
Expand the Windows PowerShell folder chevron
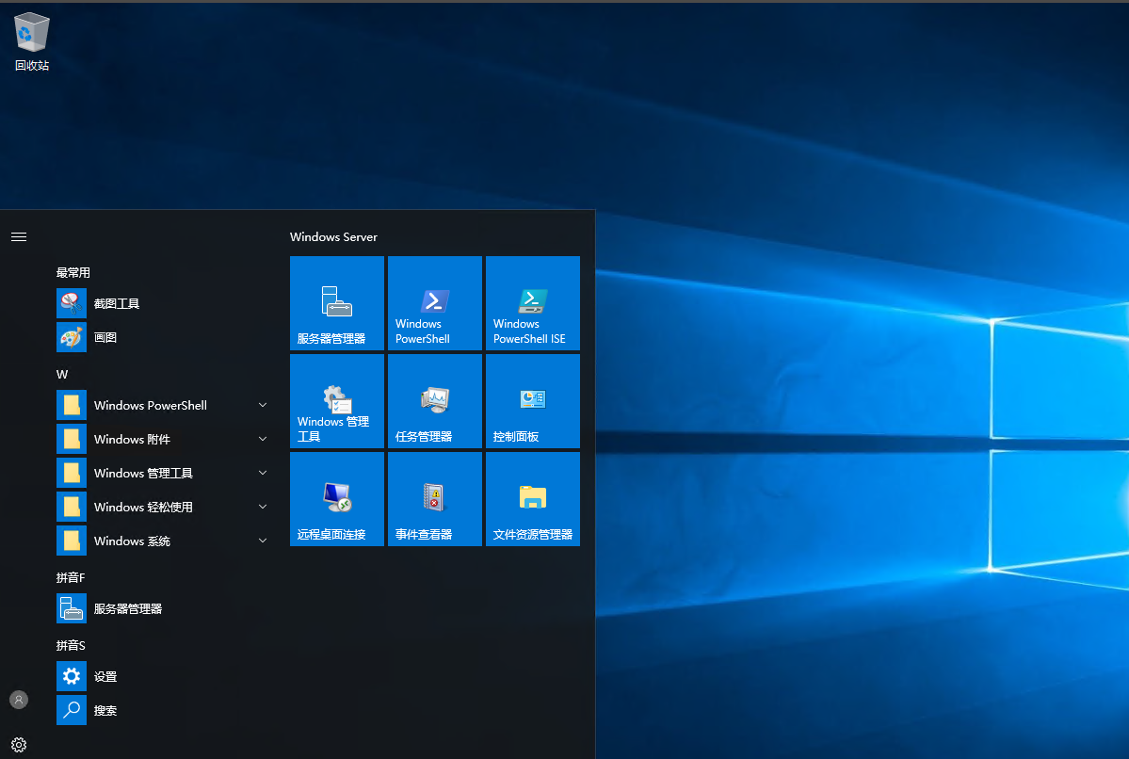tap(263, 405)
